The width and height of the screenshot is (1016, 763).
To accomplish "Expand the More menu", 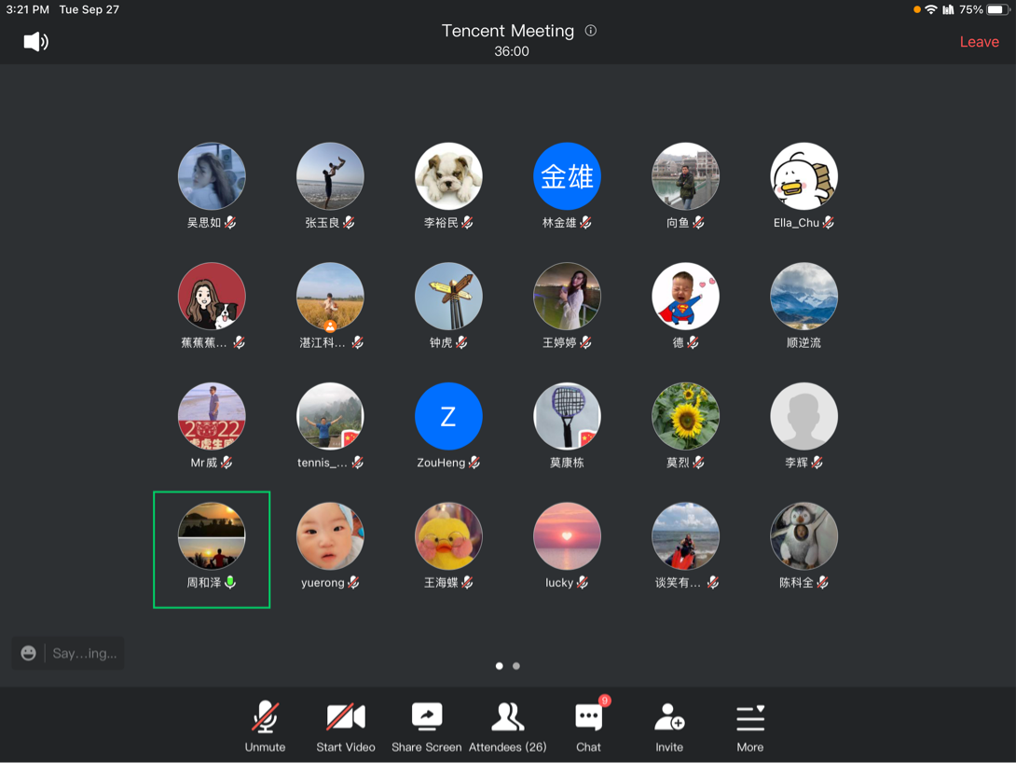I will coord(750,726).
